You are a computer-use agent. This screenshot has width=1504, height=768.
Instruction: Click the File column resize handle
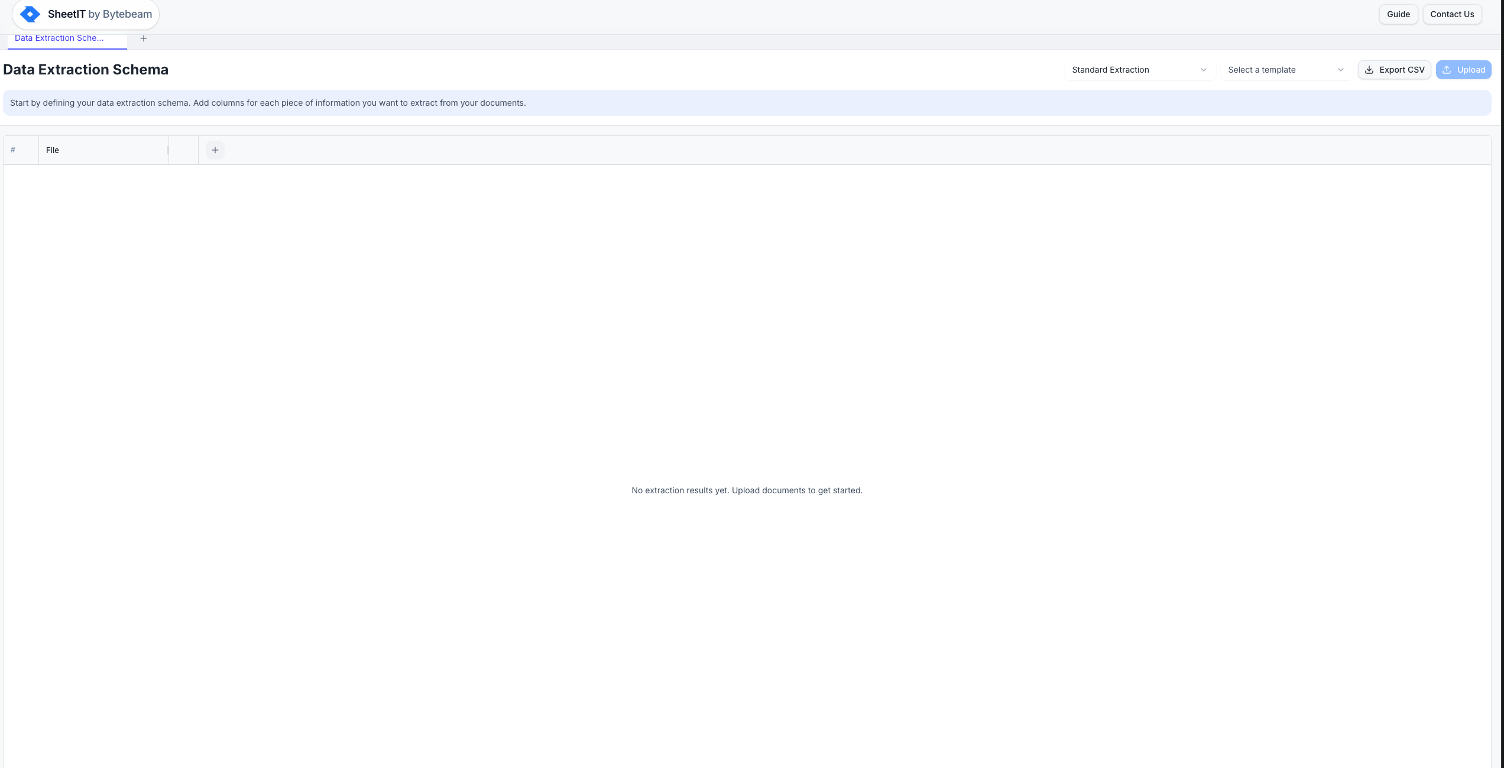click(168, 150)
